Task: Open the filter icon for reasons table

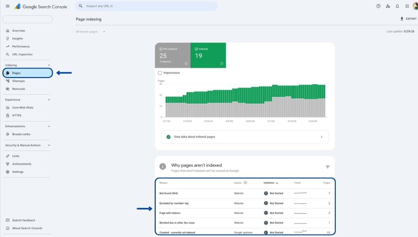Action: click(327, 167)
